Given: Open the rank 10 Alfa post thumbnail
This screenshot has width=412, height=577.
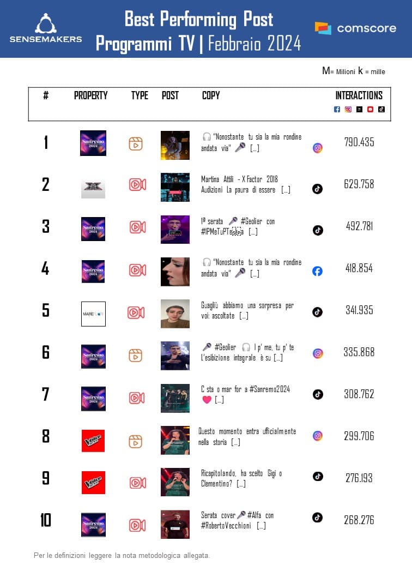Looking at the screenshot, I should [175, 524].
